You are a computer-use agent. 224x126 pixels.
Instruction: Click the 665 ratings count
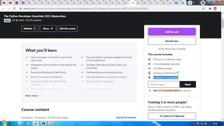(22, 20)
